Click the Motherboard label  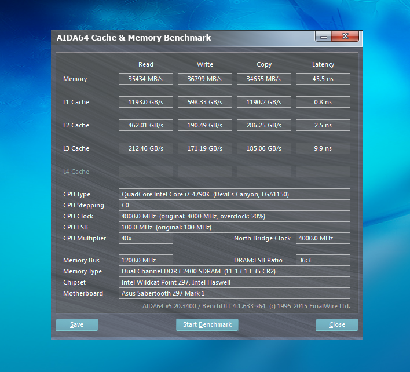click(x=83, y=293)
